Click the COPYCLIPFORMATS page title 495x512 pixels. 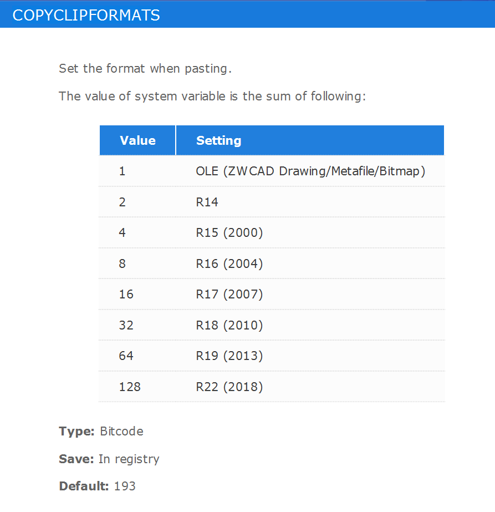[x=86, y=15]
